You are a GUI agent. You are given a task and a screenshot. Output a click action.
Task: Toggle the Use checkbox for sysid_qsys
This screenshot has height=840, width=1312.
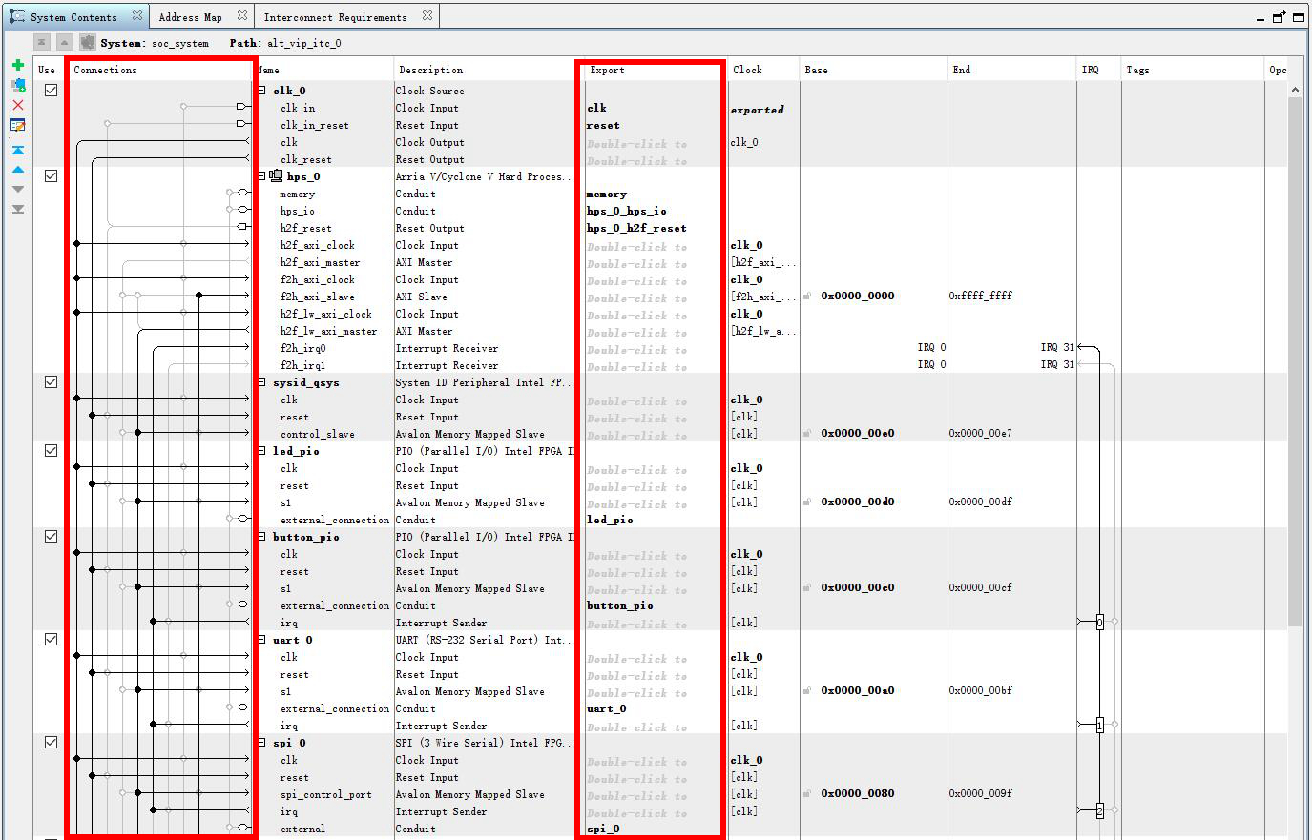51,381
